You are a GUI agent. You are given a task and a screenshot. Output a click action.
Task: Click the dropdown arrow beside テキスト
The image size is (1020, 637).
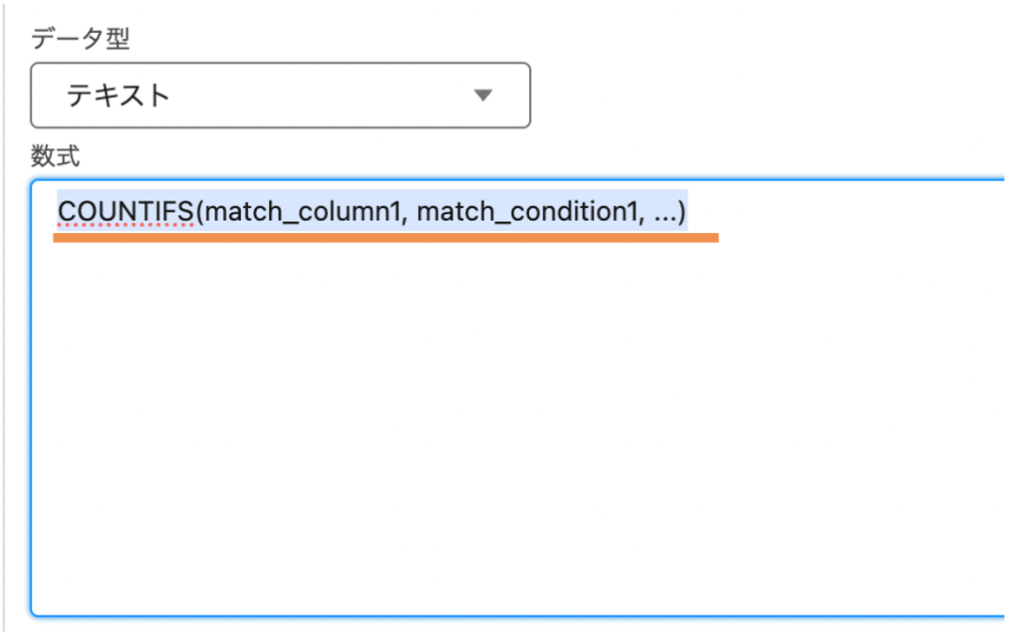(483, 96)
